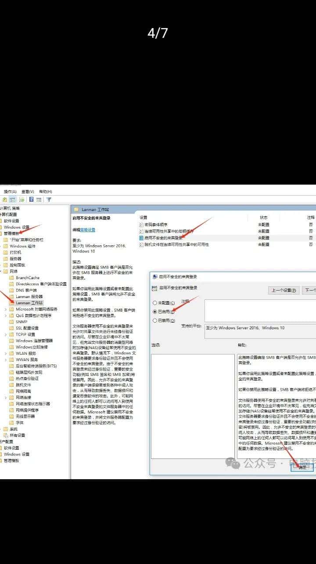Click the 上一个设置(P) button
This screenshot has width=316, height=564.
pyautogui.click(x=284, y=290)
